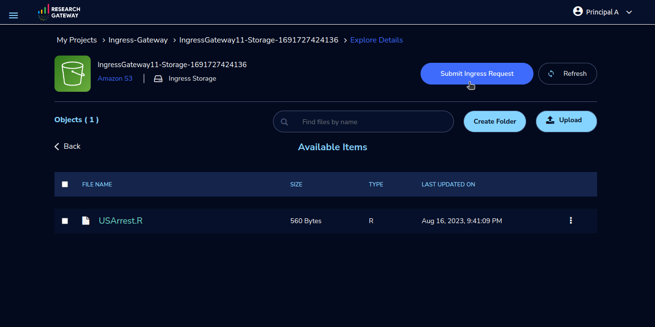Click the Back chevron arrow icon
The height and width of the screenshot is (327, 655).
[57, 146]
